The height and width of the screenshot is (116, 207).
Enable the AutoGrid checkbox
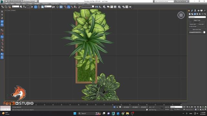pyautogui.click(x=192, y=22)
